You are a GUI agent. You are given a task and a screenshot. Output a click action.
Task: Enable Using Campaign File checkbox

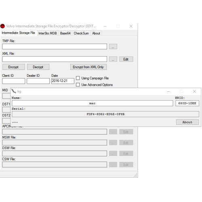78,78
